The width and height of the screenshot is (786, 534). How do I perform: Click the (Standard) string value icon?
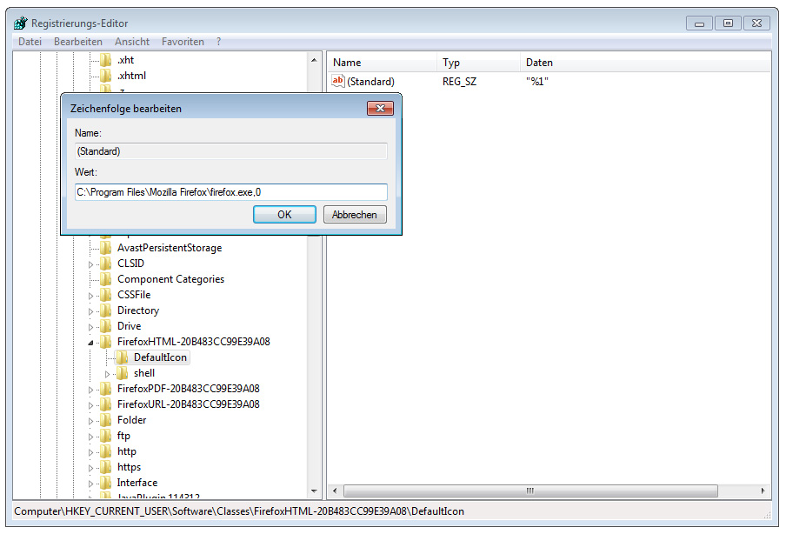[x=339, y=82]
